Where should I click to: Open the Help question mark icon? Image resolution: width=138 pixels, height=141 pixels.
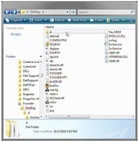(131, 20)
